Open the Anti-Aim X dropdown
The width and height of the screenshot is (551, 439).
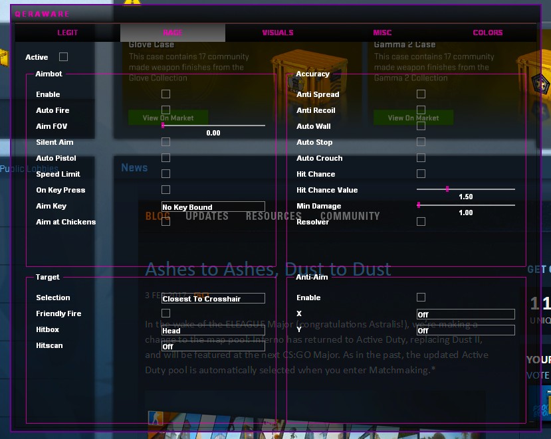466,314
